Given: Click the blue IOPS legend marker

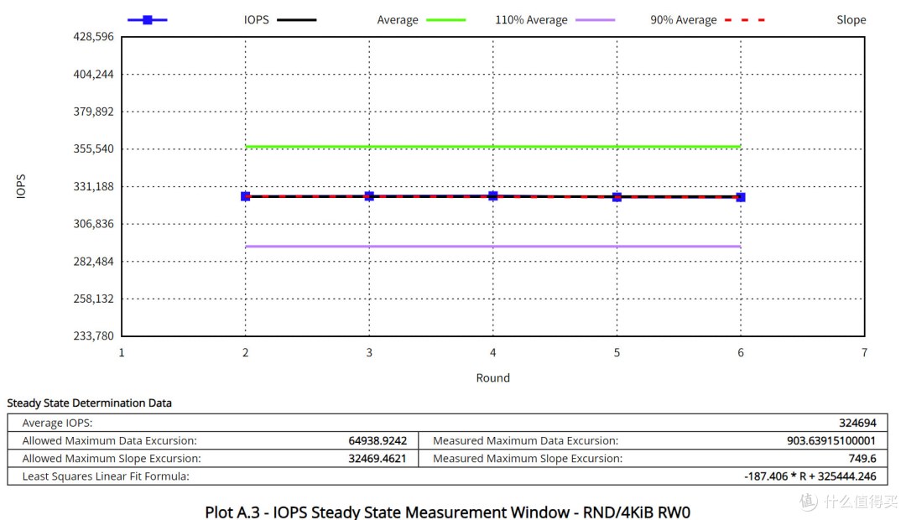Looking at the screenshot, I should (148, 20).
